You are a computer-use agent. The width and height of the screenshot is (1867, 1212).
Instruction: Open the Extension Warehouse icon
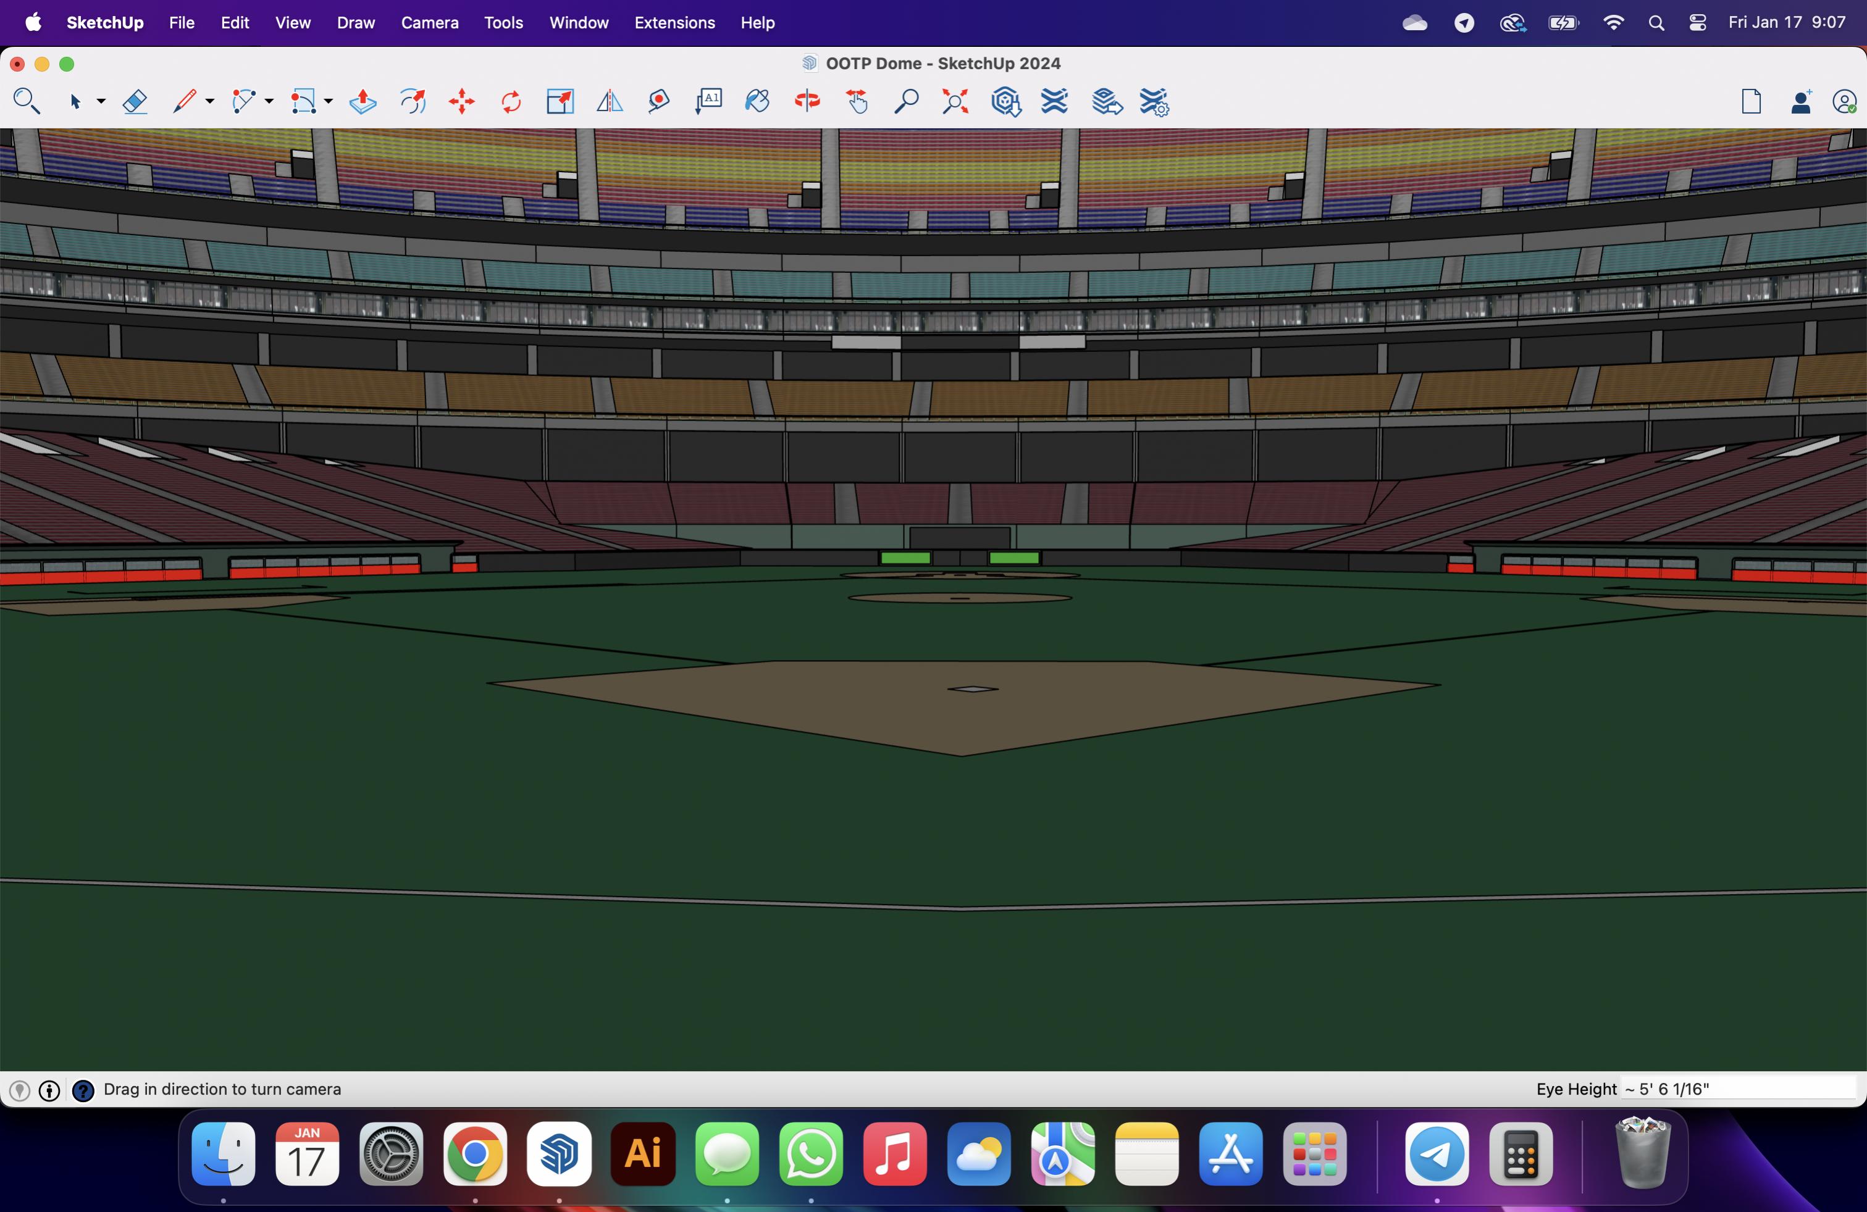(x=1054, y=102)
